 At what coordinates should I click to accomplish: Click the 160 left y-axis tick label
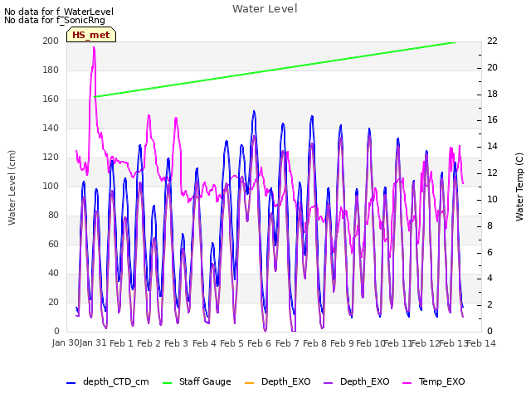tap(51, 99)
